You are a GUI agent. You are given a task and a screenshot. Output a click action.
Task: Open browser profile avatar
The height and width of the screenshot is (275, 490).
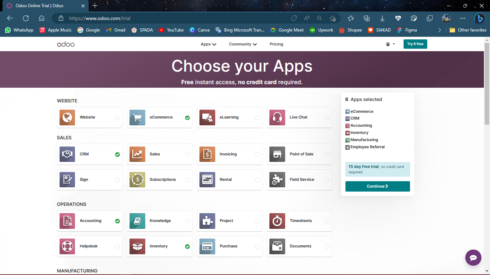click(x=446, y=18)
